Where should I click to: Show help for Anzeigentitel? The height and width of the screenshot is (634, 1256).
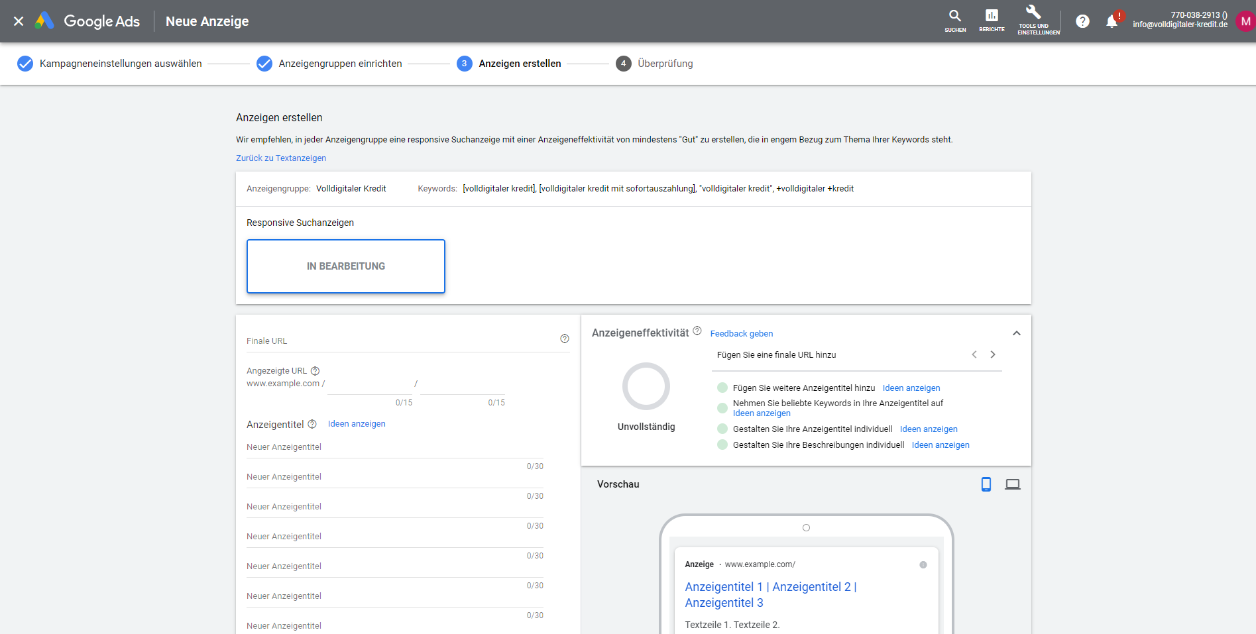[312, 424]
